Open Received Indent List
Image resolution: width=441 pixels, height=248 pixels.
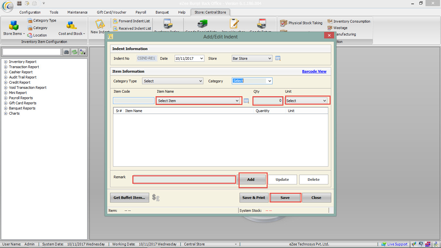[135, 28]
